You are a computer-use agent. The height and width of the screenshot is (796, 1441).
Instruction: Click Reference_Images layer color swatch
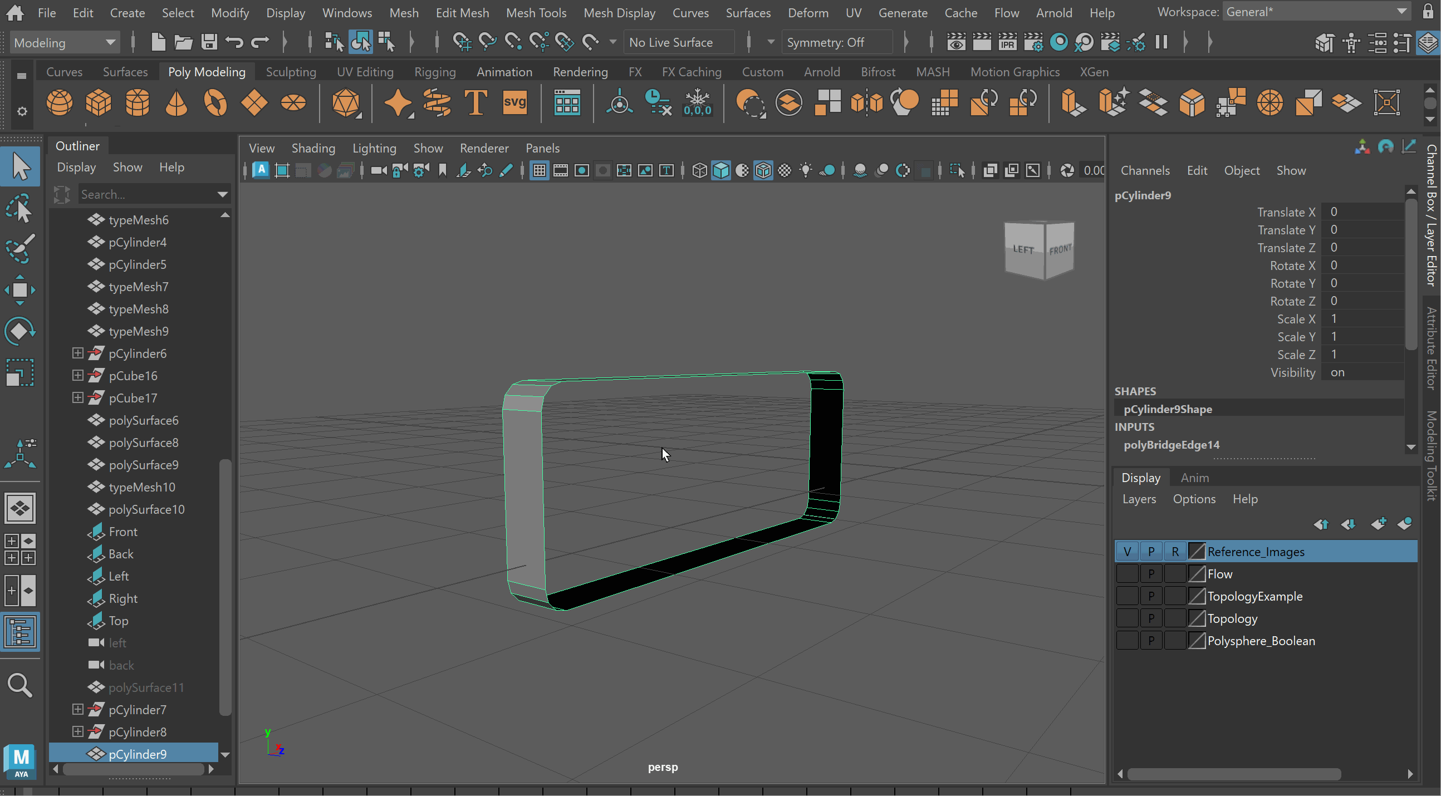(1196, 552)
